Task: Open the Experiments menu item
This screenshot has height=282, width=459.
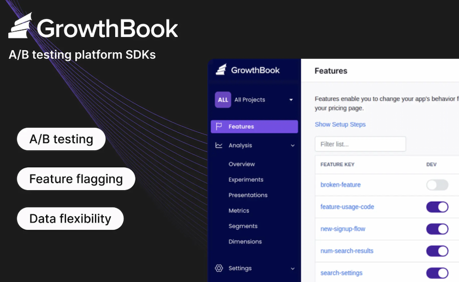Action: tap(246, 179)
